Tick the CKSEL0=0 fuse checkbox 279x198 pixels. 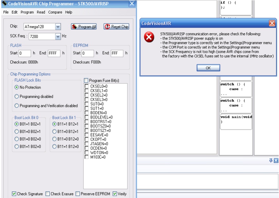86,86
